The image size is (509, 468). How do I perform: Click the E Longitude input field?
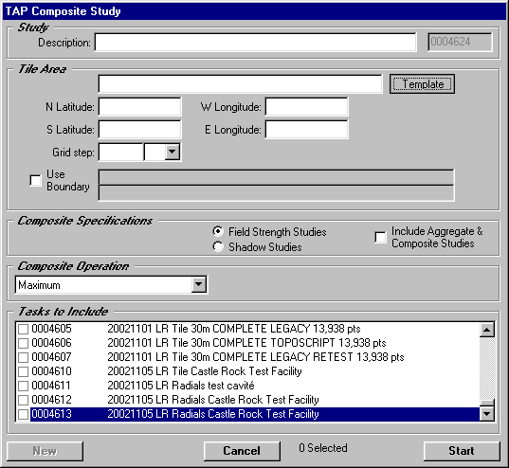coord(307,129)
